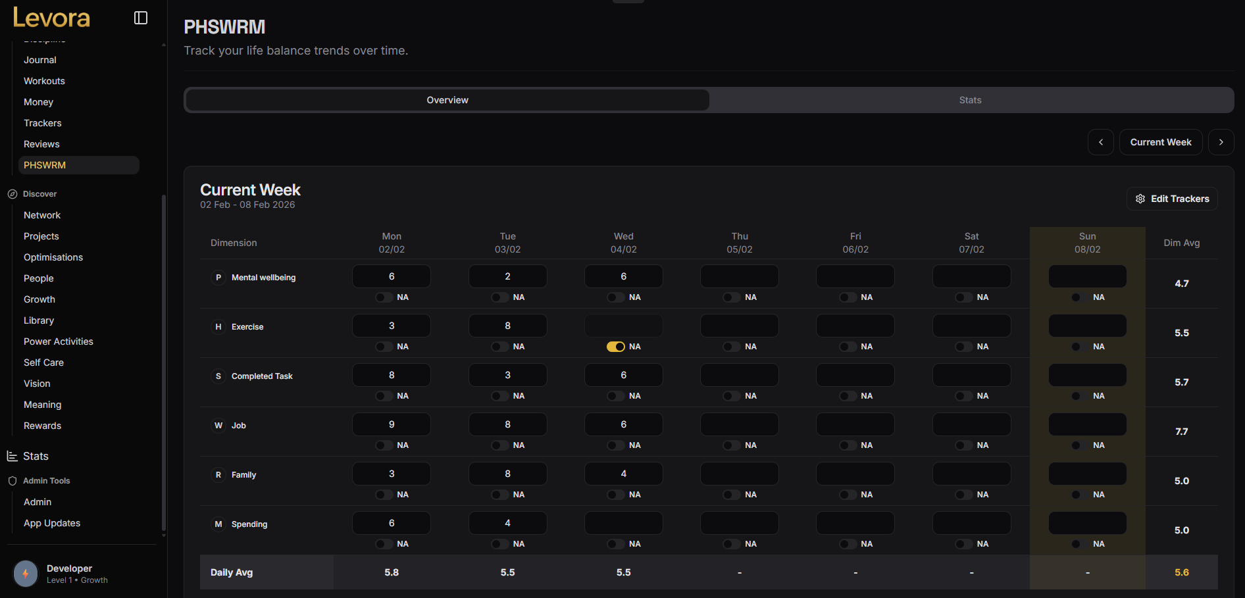
Task: Click Monday's Mental wellbeing score field
Action: point(392,276)
